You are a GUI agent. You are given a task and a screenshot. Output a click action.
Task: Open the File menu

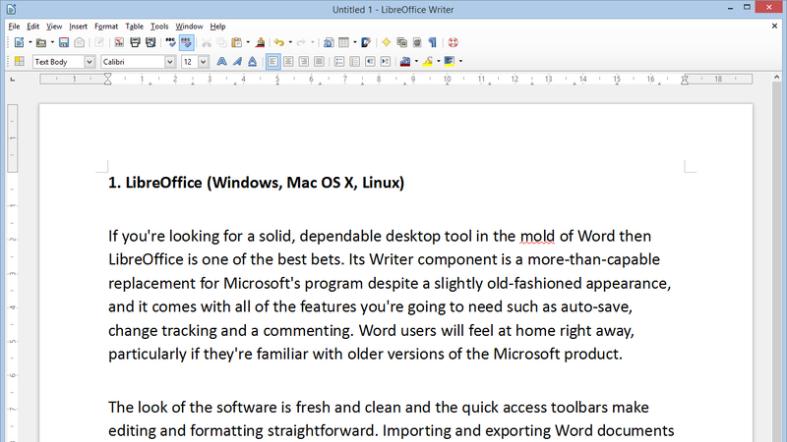14,27
